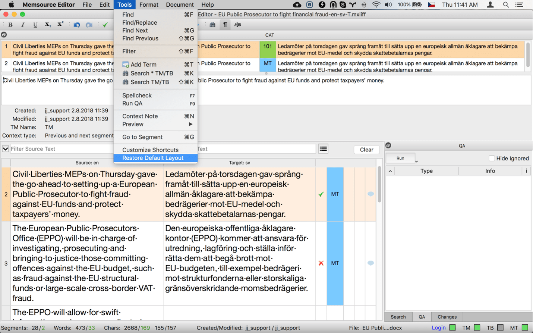This screenshot has width=533, height=335.
Task: Click the sort arrow column in the QA table
Action: [390, 171]
